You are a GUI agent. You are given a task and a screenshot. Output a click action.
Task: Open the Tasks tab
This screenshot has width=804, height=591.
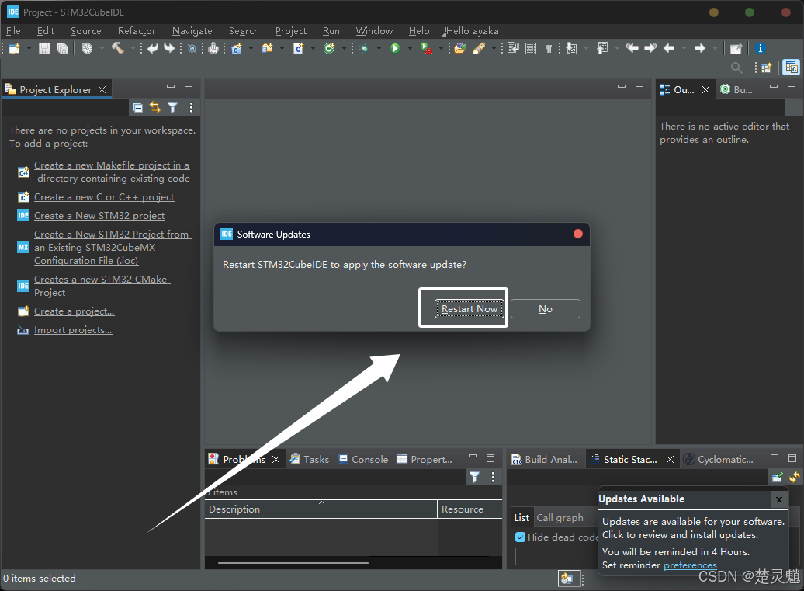coord(309,459)
